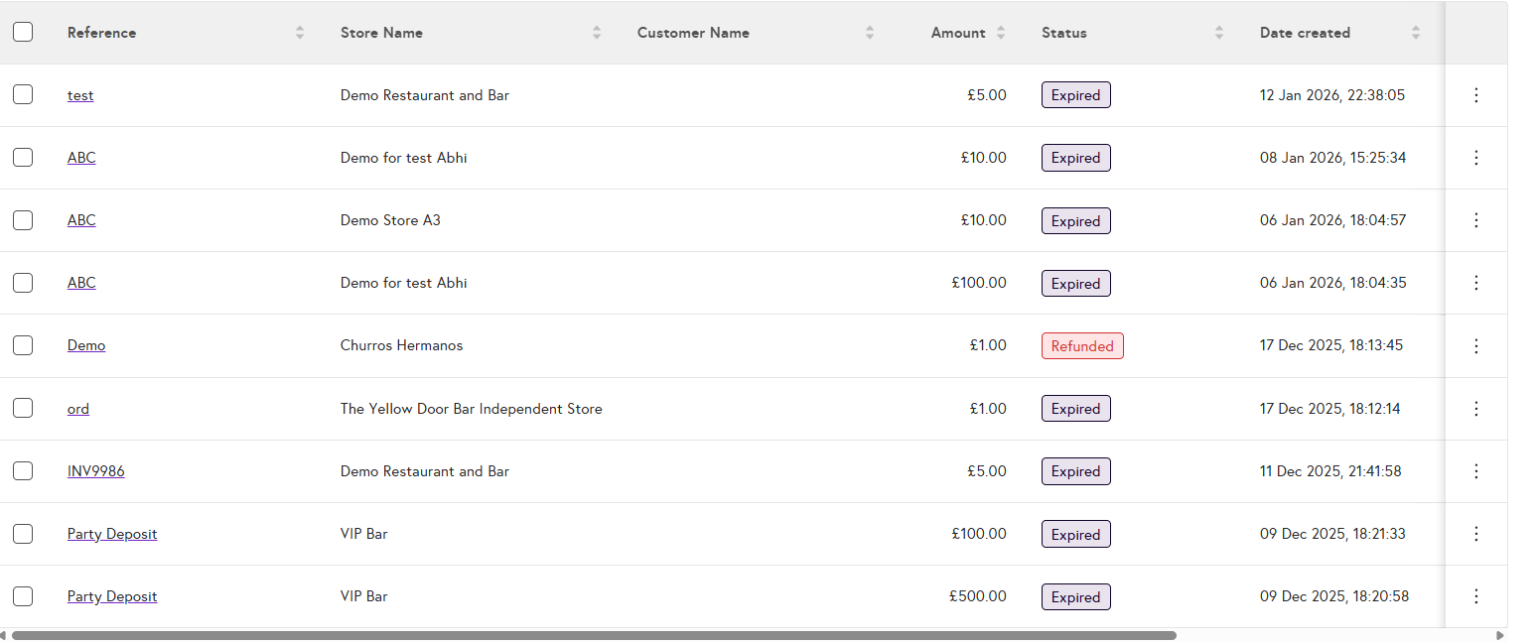Open row actions for the £500.00 Party Deposit
The width and height of the screenshot is (1538, 642).
point(1475,596)
